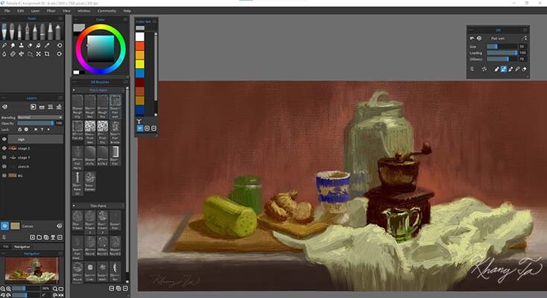Image resolution: width=547 pixels, height=298 pixels.
Task: Open the pressure curve icon beside Flat wet
Action: (525, 39)
